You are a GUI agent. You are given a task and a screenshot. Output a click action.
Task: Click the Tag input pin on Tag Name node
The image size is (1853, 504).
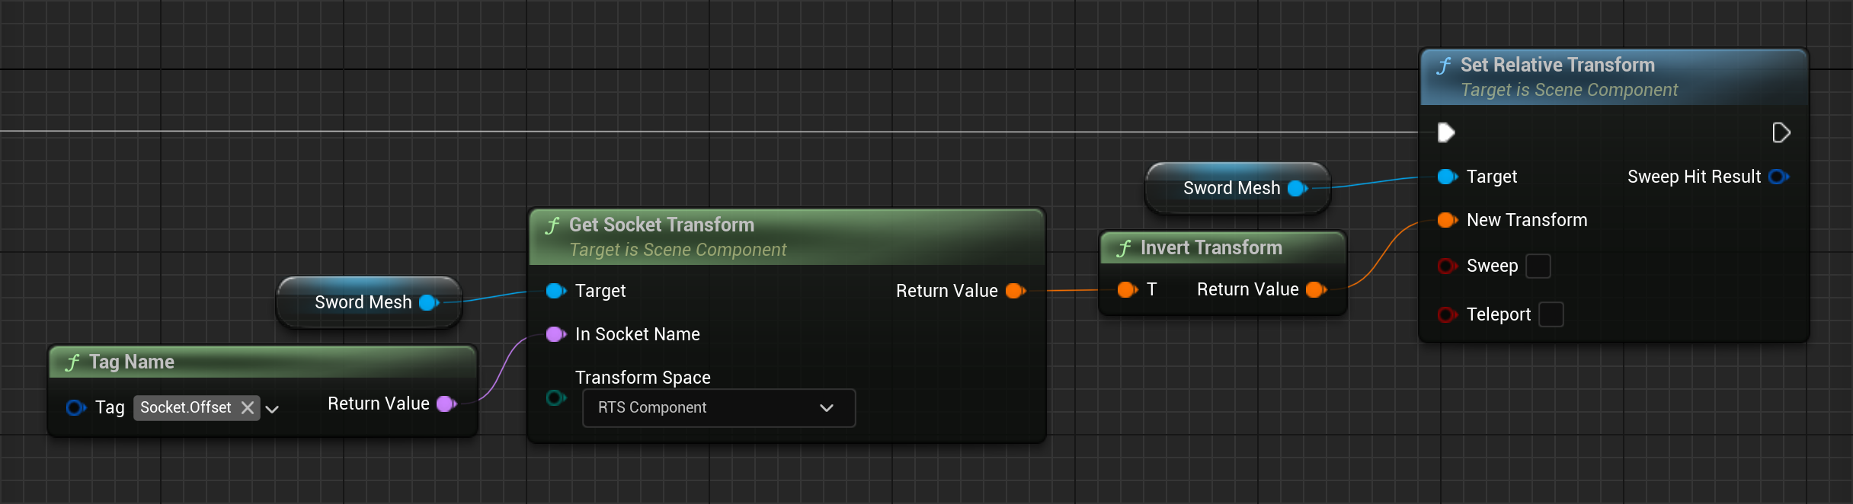click(75, 408)
